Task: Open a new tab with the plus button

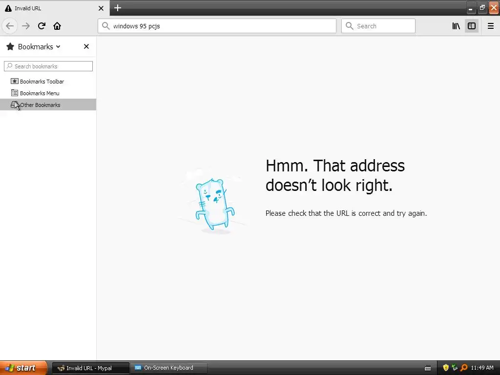Action: point(118,8)
